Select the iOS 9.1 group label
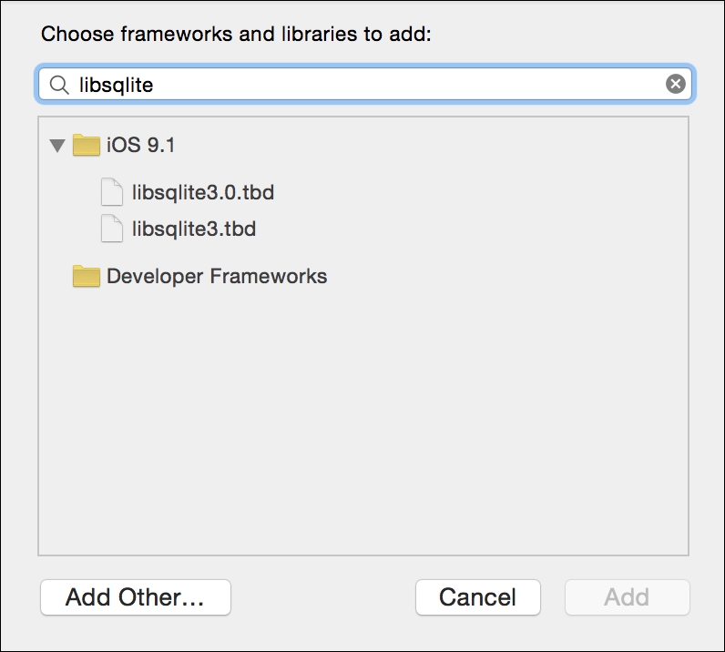725x652 pixels. coord(141,145)
